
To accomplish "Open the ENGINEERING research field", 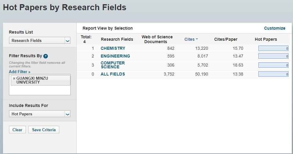I will coord(115,56).
